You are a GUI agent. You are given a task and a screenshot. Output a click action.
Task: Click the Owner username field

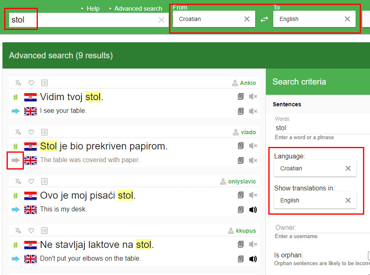pos(322,228)
